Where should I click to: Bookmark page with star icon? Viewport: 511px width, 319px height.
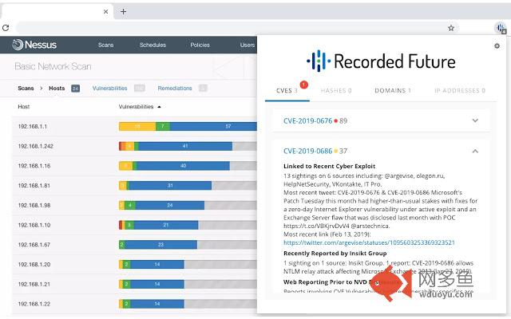tap(450, 28)
